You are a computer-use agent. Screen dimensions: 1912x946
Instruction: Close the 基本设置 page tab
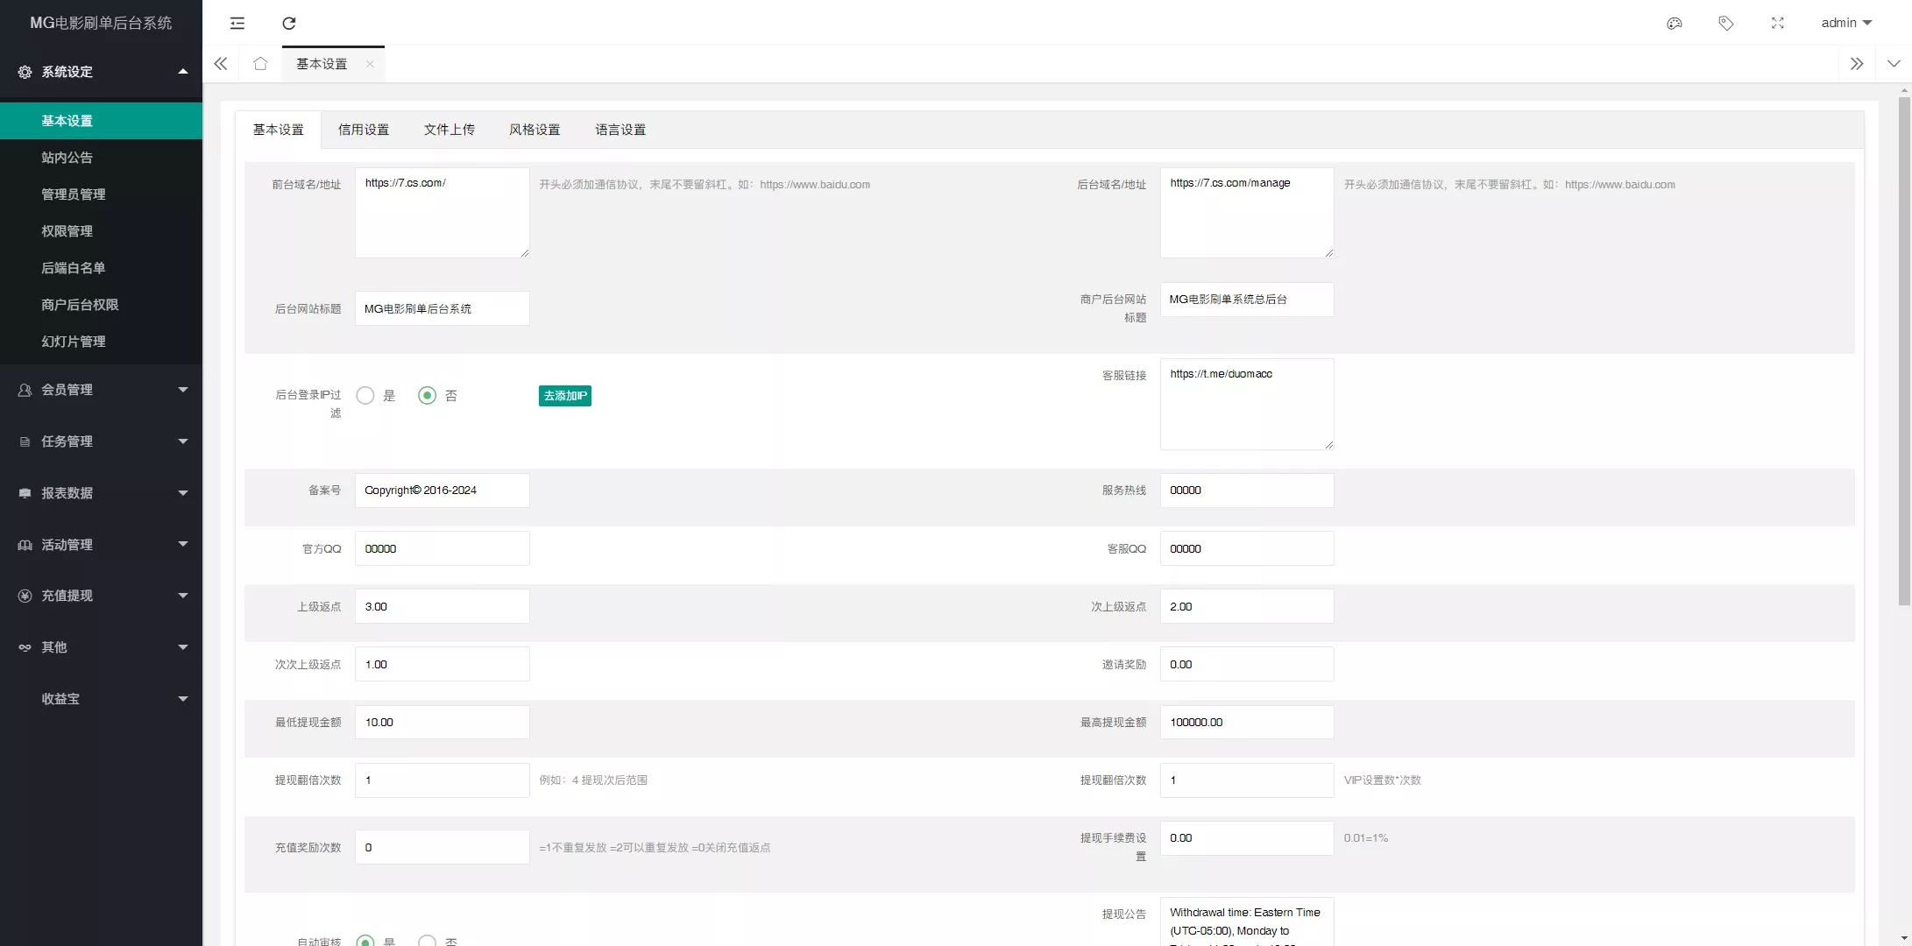pyautogui.click(x=370, y=64)
